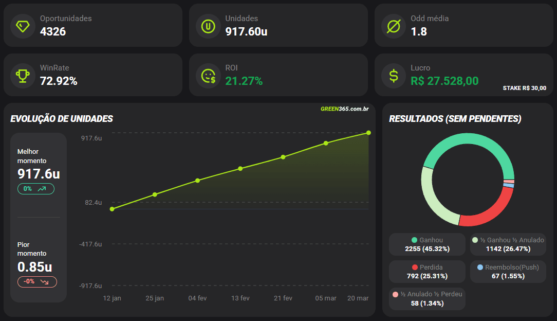
Task: Toggle the ½ Ganhou ½ Anulado legend
Action: tap(508, 244)
